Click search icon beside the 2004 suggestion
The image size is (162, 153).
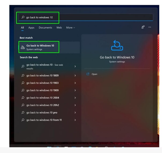coord(23,98)
